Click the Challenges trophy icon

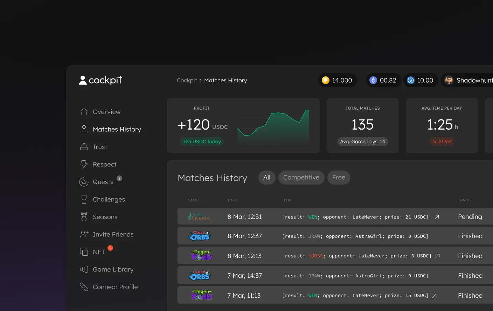84,199
